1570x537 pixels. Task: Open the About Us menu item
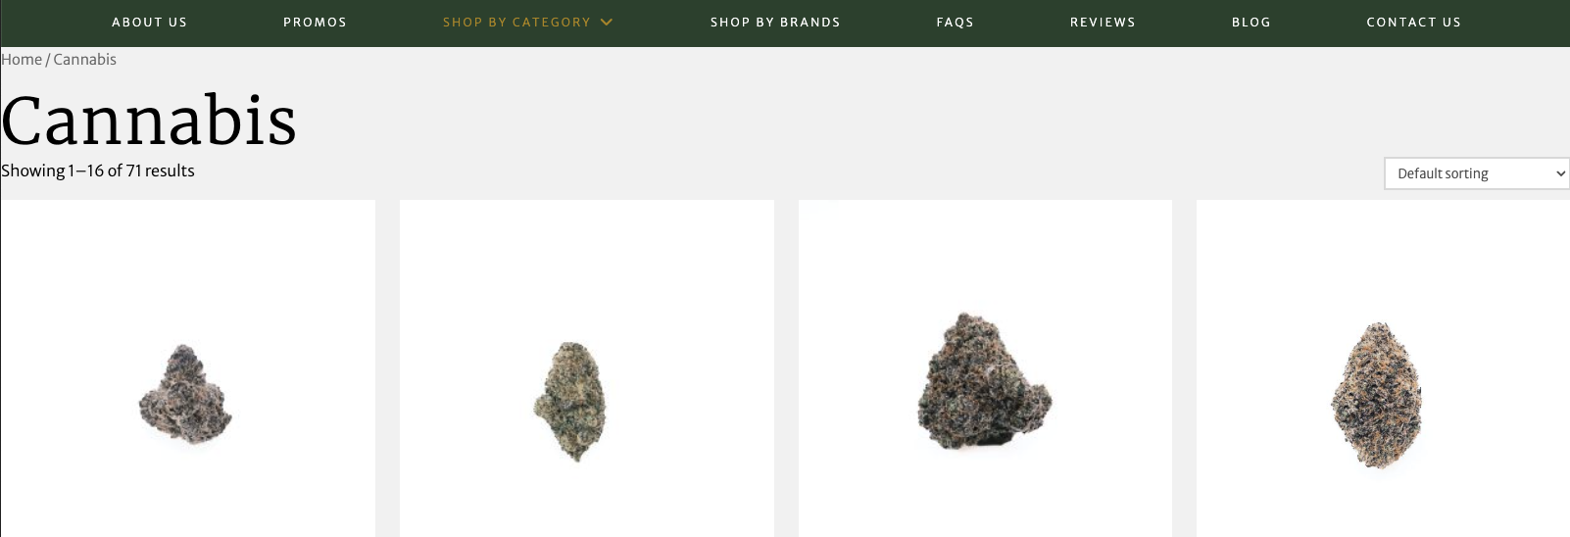149,22
